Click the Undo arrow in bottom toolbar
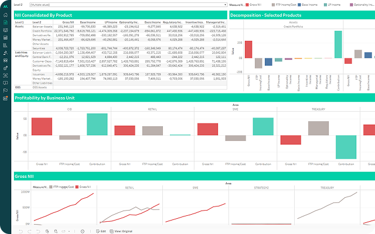The image size is (375, 234). click(x=21, y=232)
